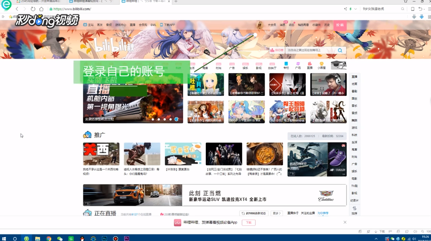Click the search magnifier icon
This screenshot has height=241, width=431.
coord(340,50)
